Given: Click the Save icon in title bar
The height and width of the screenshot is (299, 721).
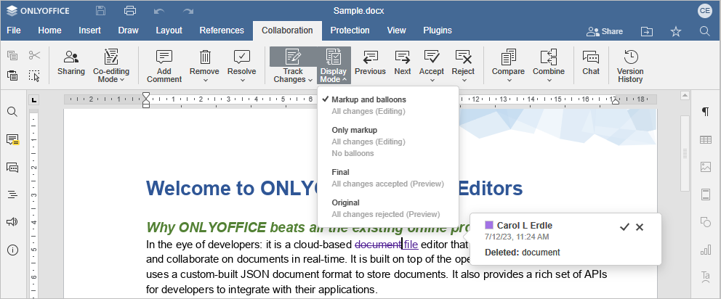Looking at the screenshot, I should 100,11.
